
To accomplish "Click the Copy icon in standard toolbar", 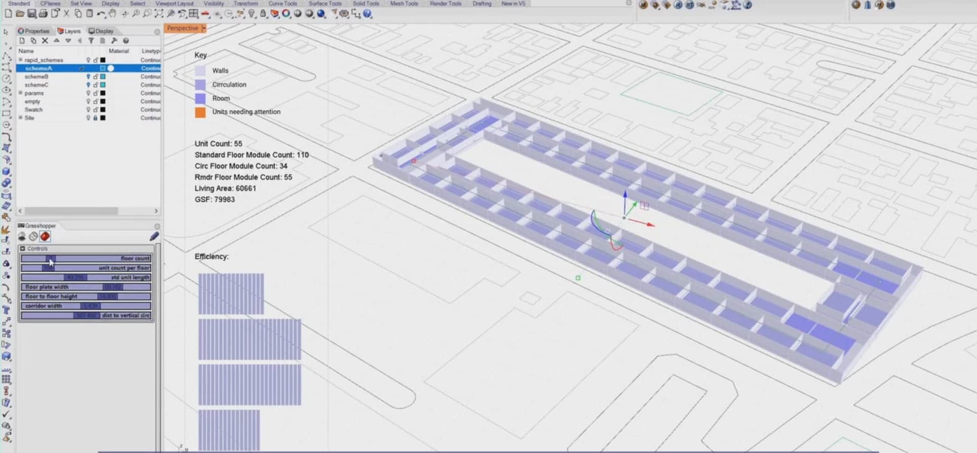I will click(x=78, y=14).
